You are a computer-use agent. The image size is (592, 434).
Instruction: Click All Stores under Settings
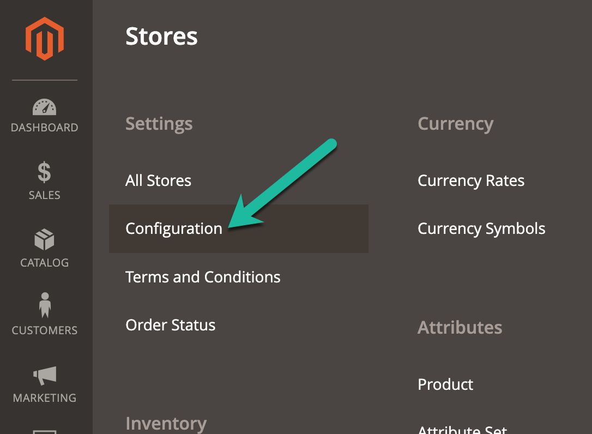click(x=158, y=180)
